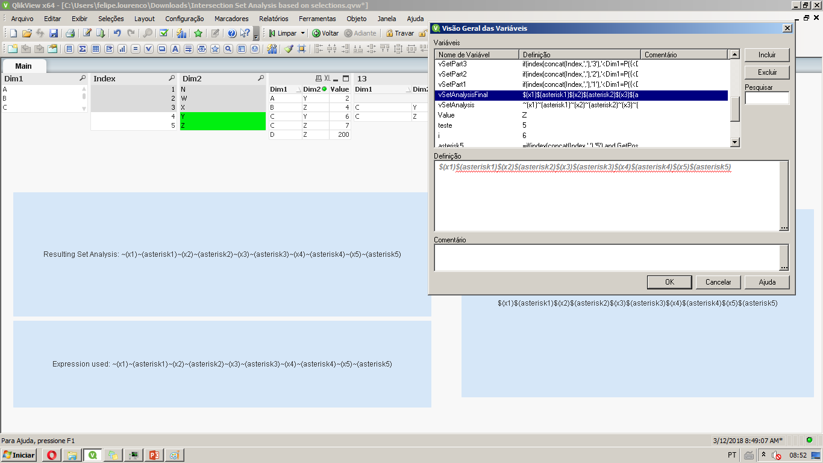
Task: Click the Pesquisar search field
Action: (x=767, y=98)
